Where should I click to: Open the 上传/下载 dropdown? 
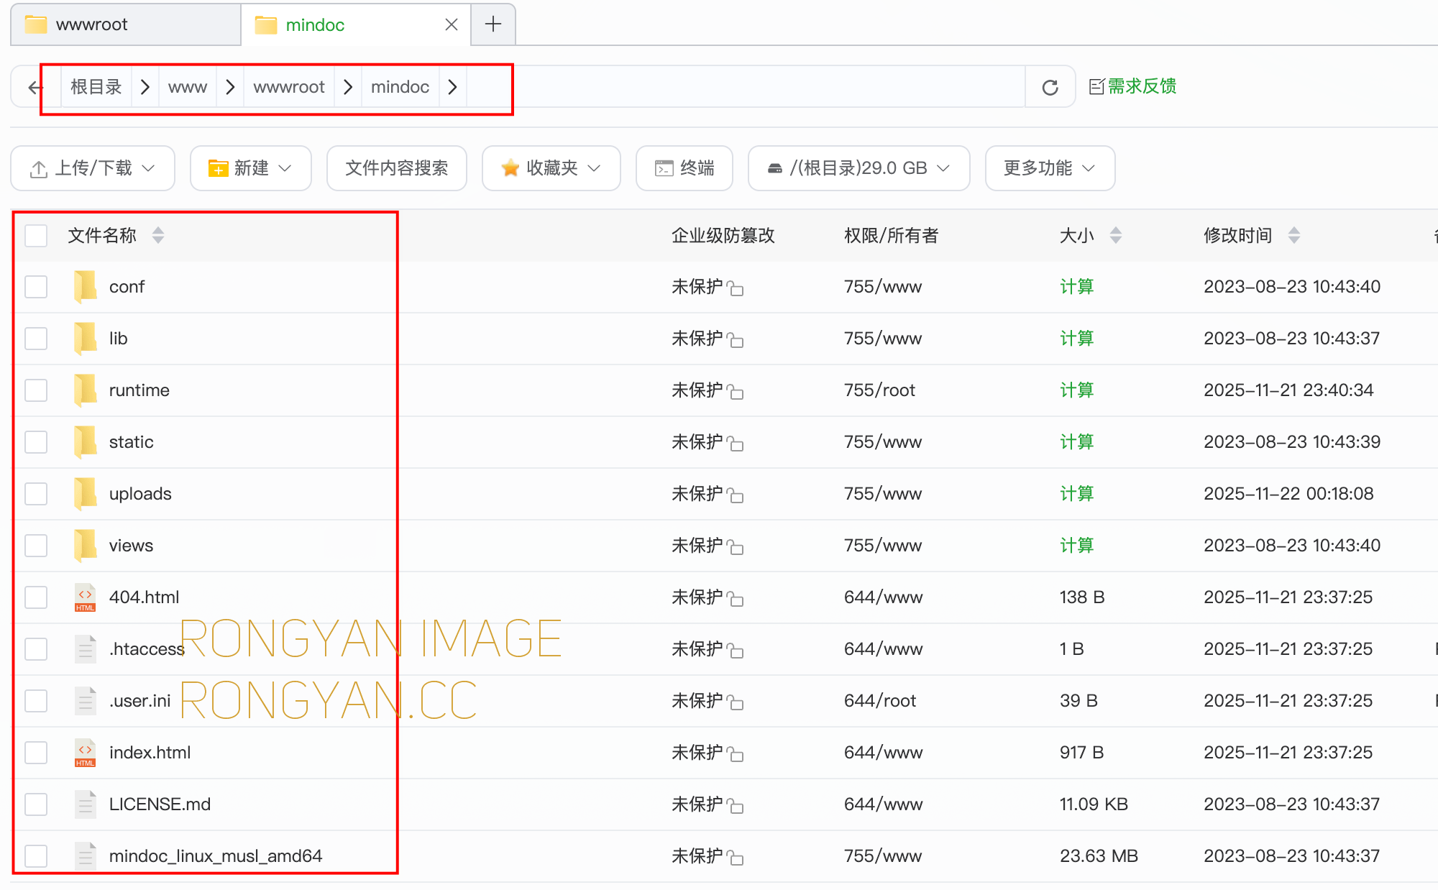click(x=93, y=168)
